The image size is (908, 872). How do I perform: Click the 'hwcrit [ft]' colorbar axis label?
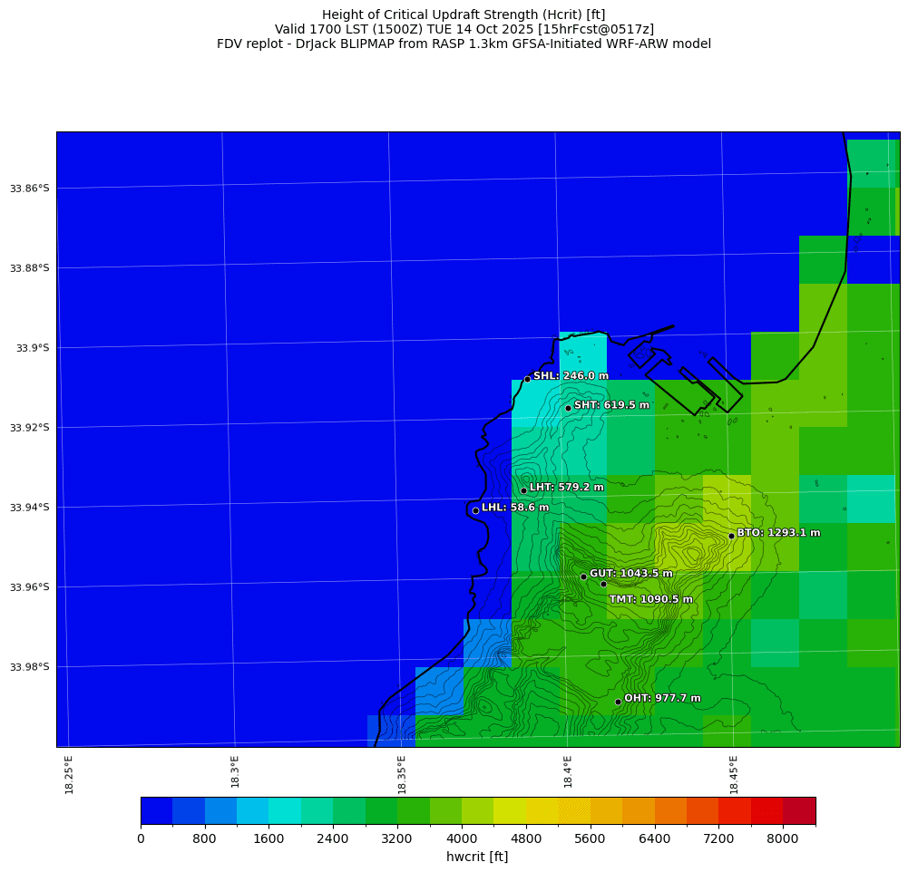pos(477,857)
